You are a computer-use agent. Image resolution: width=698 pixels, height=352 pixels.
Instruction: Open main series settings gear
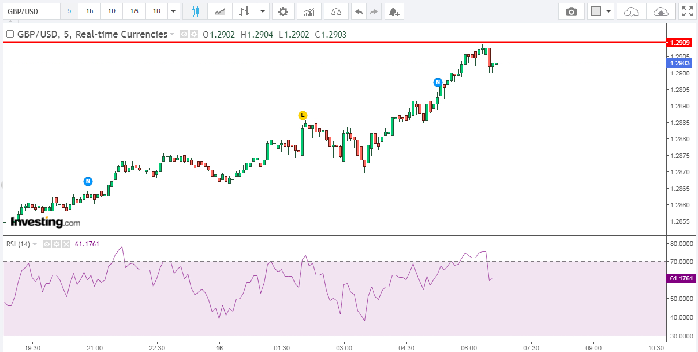tap(194, 34)
